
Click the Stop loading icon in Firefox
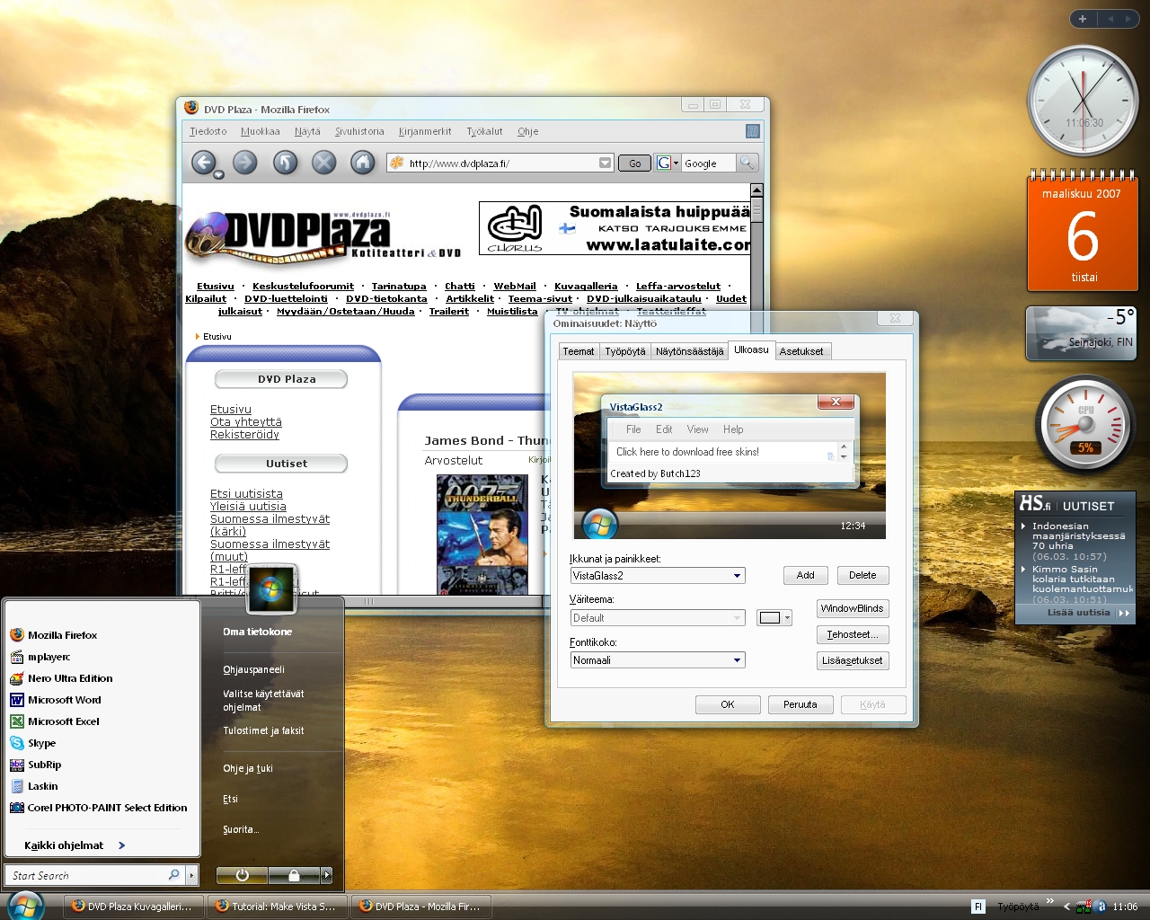(x=323, y=163)
